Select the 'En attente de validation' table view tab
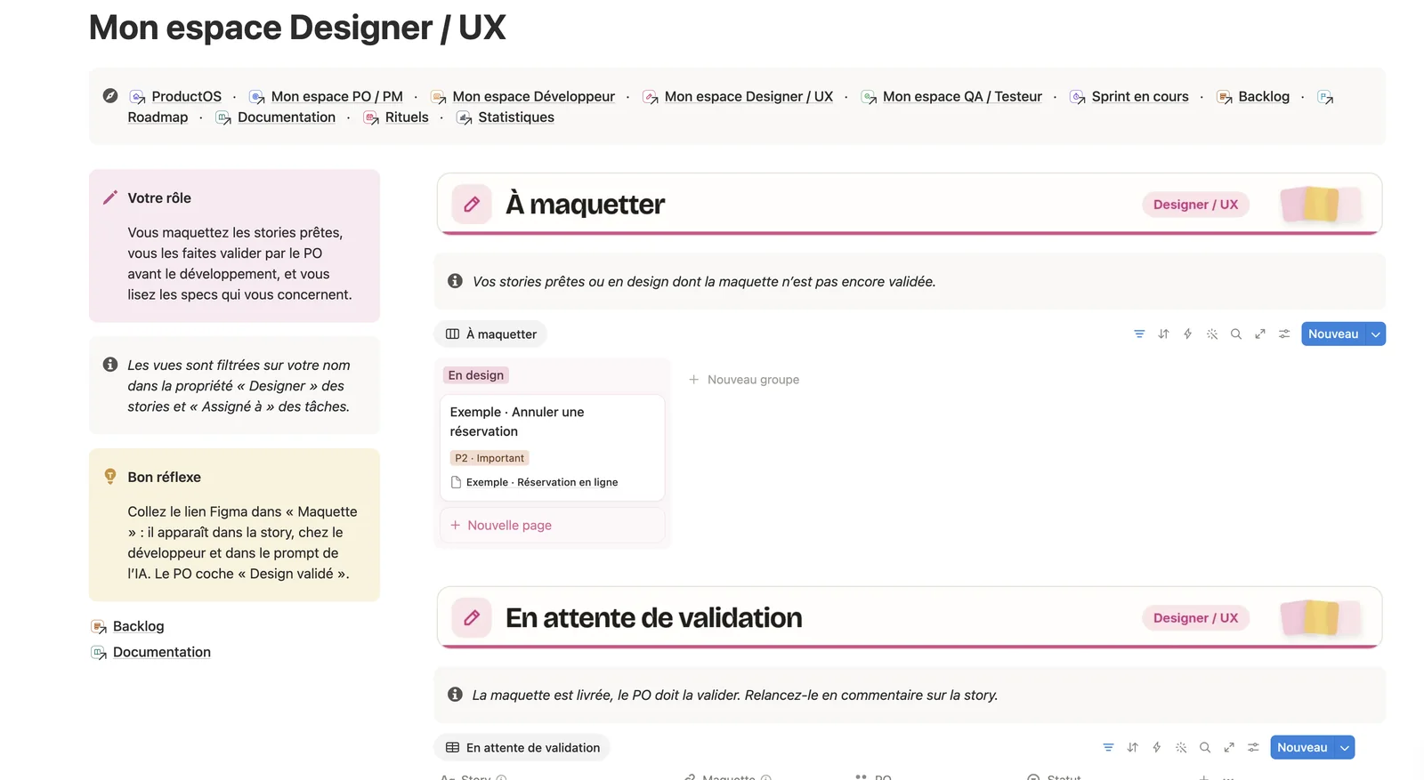Viewport: 1424px width, 780px height. (522, 748)
